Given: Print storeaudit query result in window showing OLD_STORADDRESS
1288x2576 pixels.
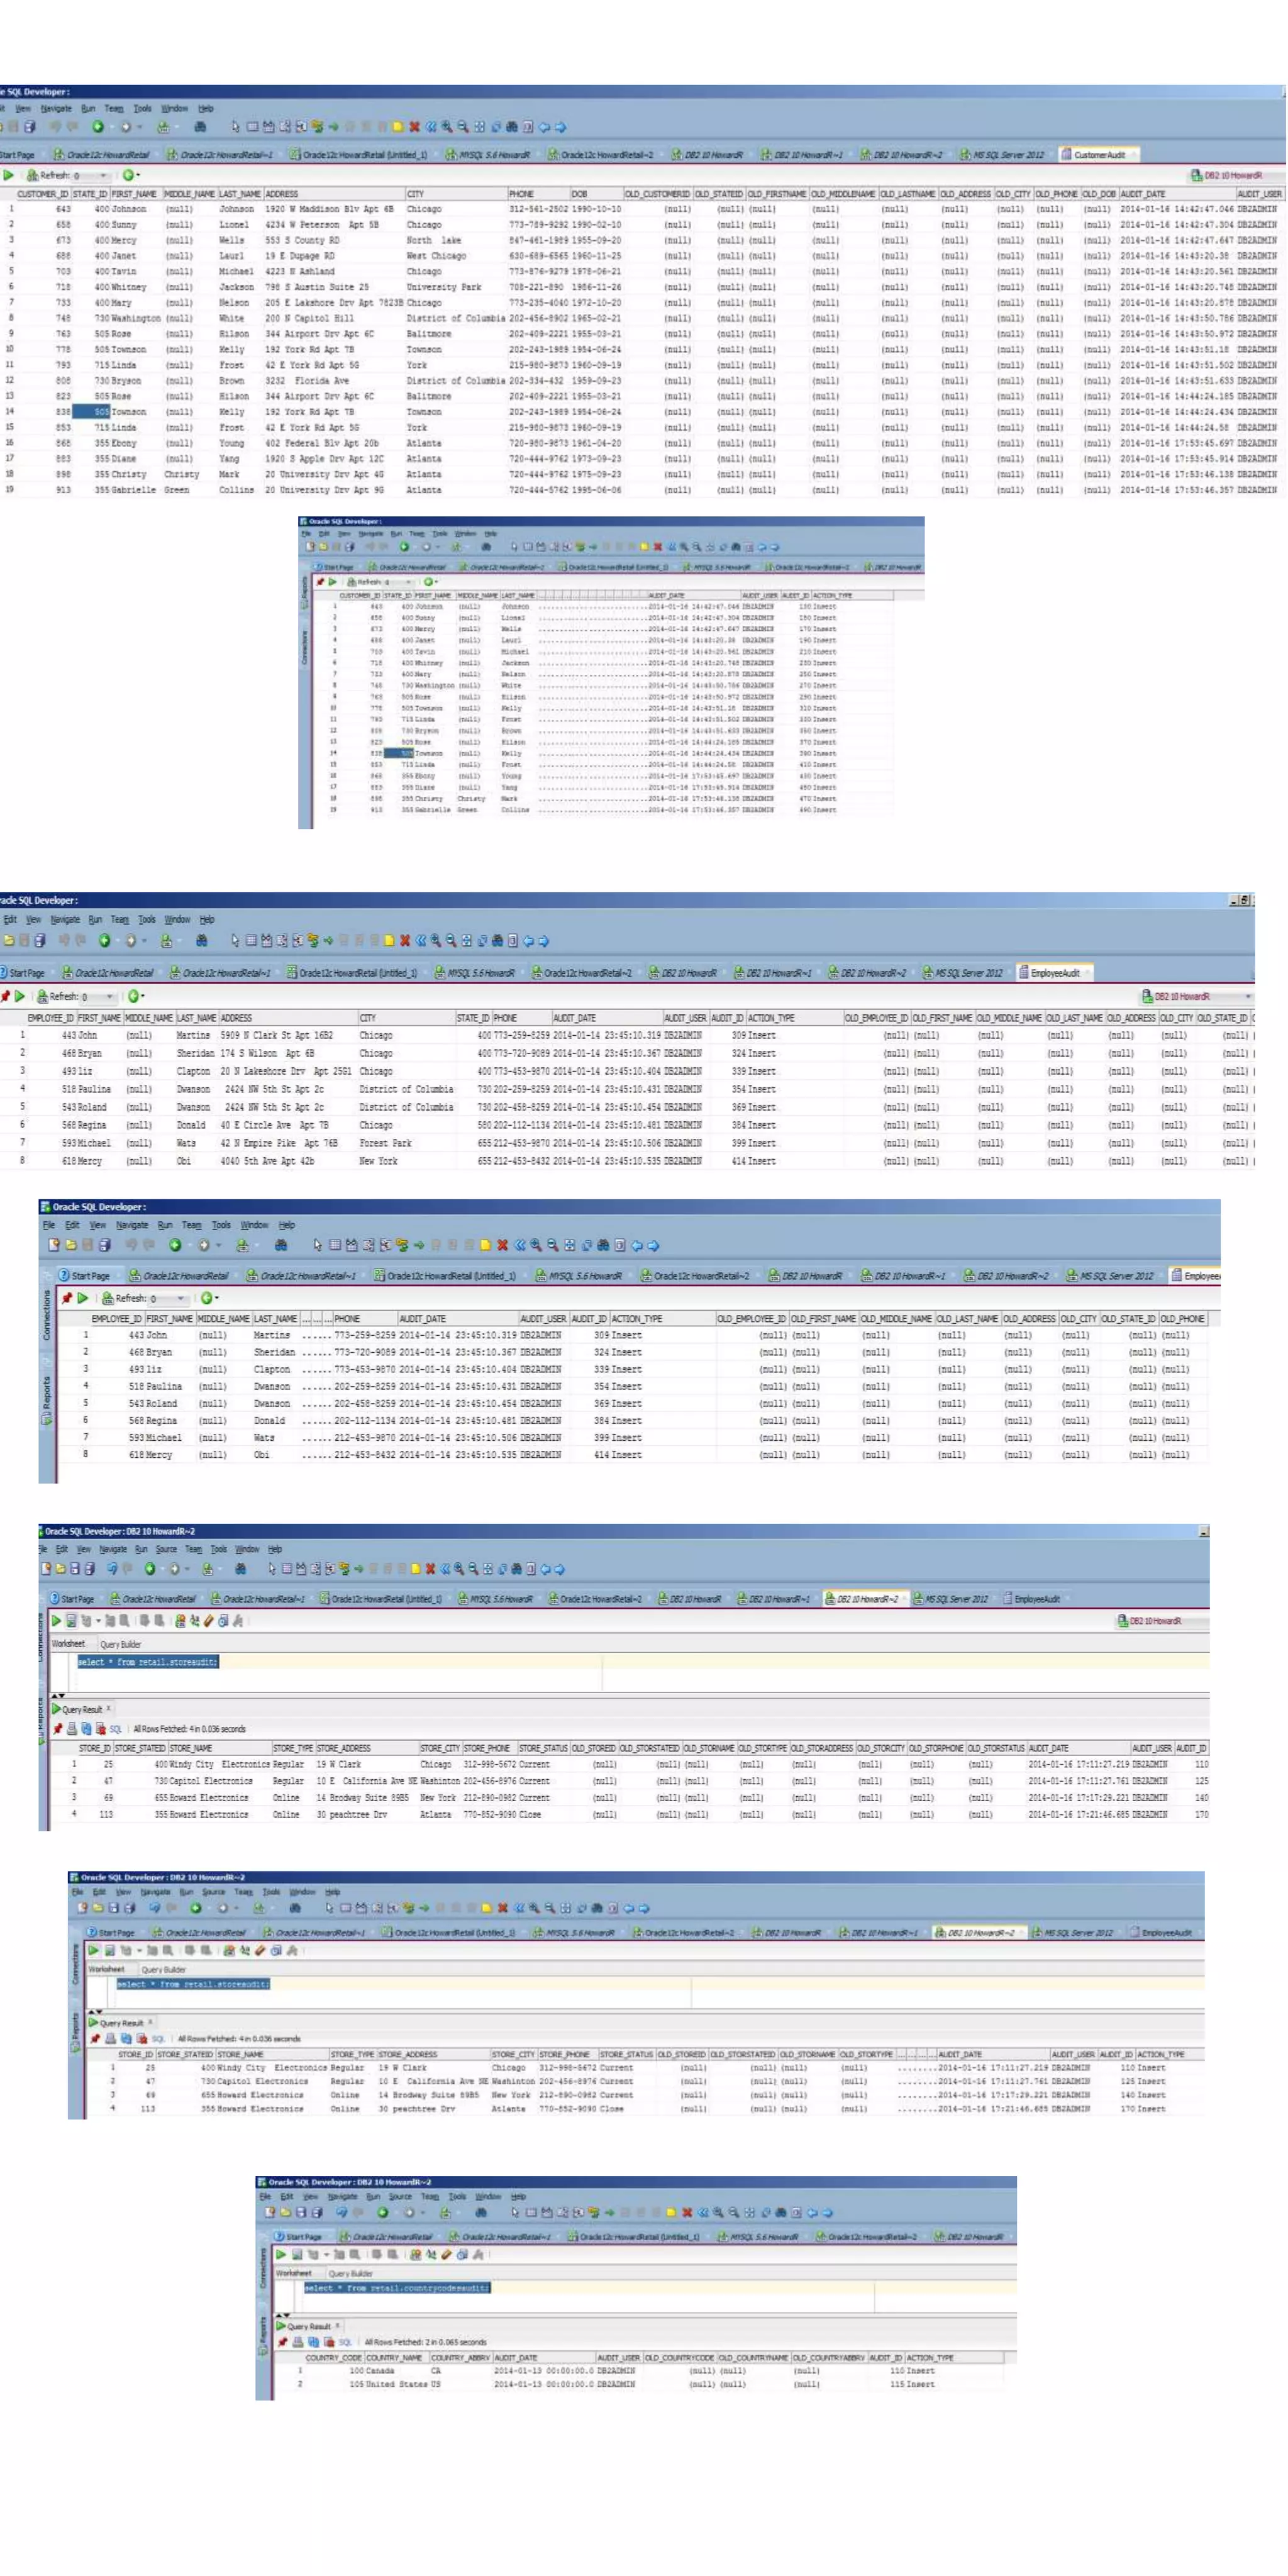Looking at the screenshot, I should 72,1729.
